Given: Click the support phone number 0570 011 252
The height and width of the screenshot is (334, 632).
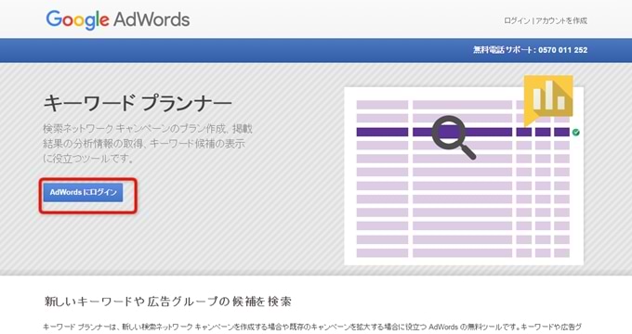Looking at the screenshot, I should 562,50.
